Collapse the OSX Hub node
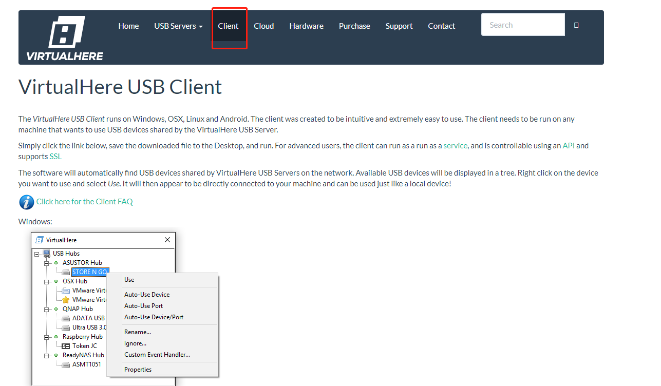The width and height of the screenshot is (661, 386). click(x=46, y=281)
